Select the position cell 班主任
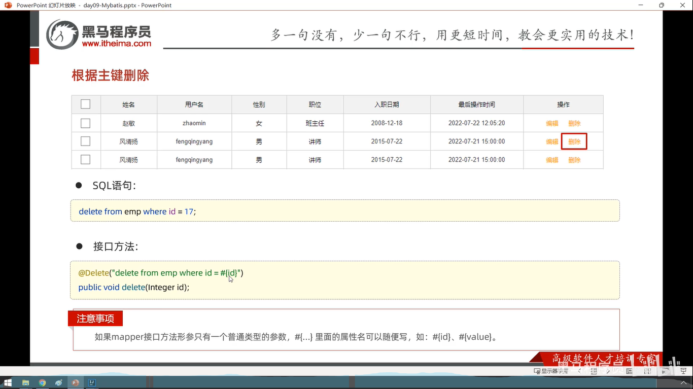The image size is (693, 389). [315, 123]
